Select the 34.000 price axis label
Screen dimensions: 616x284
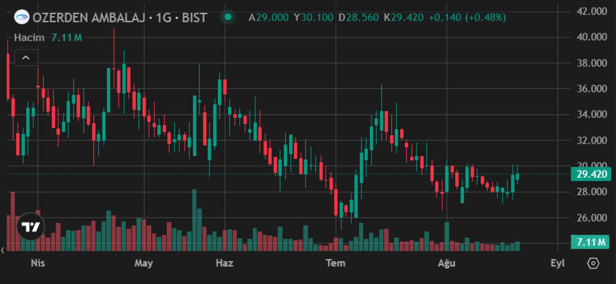(592, 114)
